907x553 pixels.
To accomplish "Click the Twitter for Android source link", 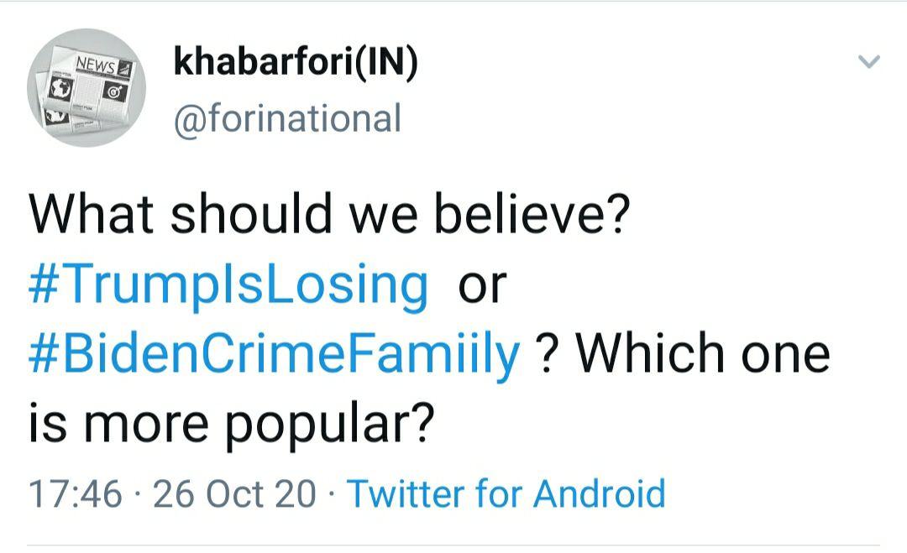I will [506, 493].
